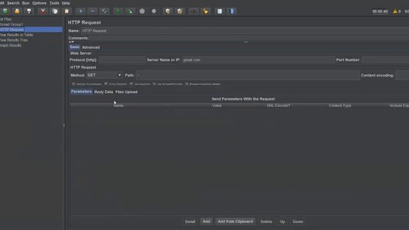The image size is (409, 230).
Task: Click the URL Encode? column header
Action: pyautogui.click(x=279, y=105)
